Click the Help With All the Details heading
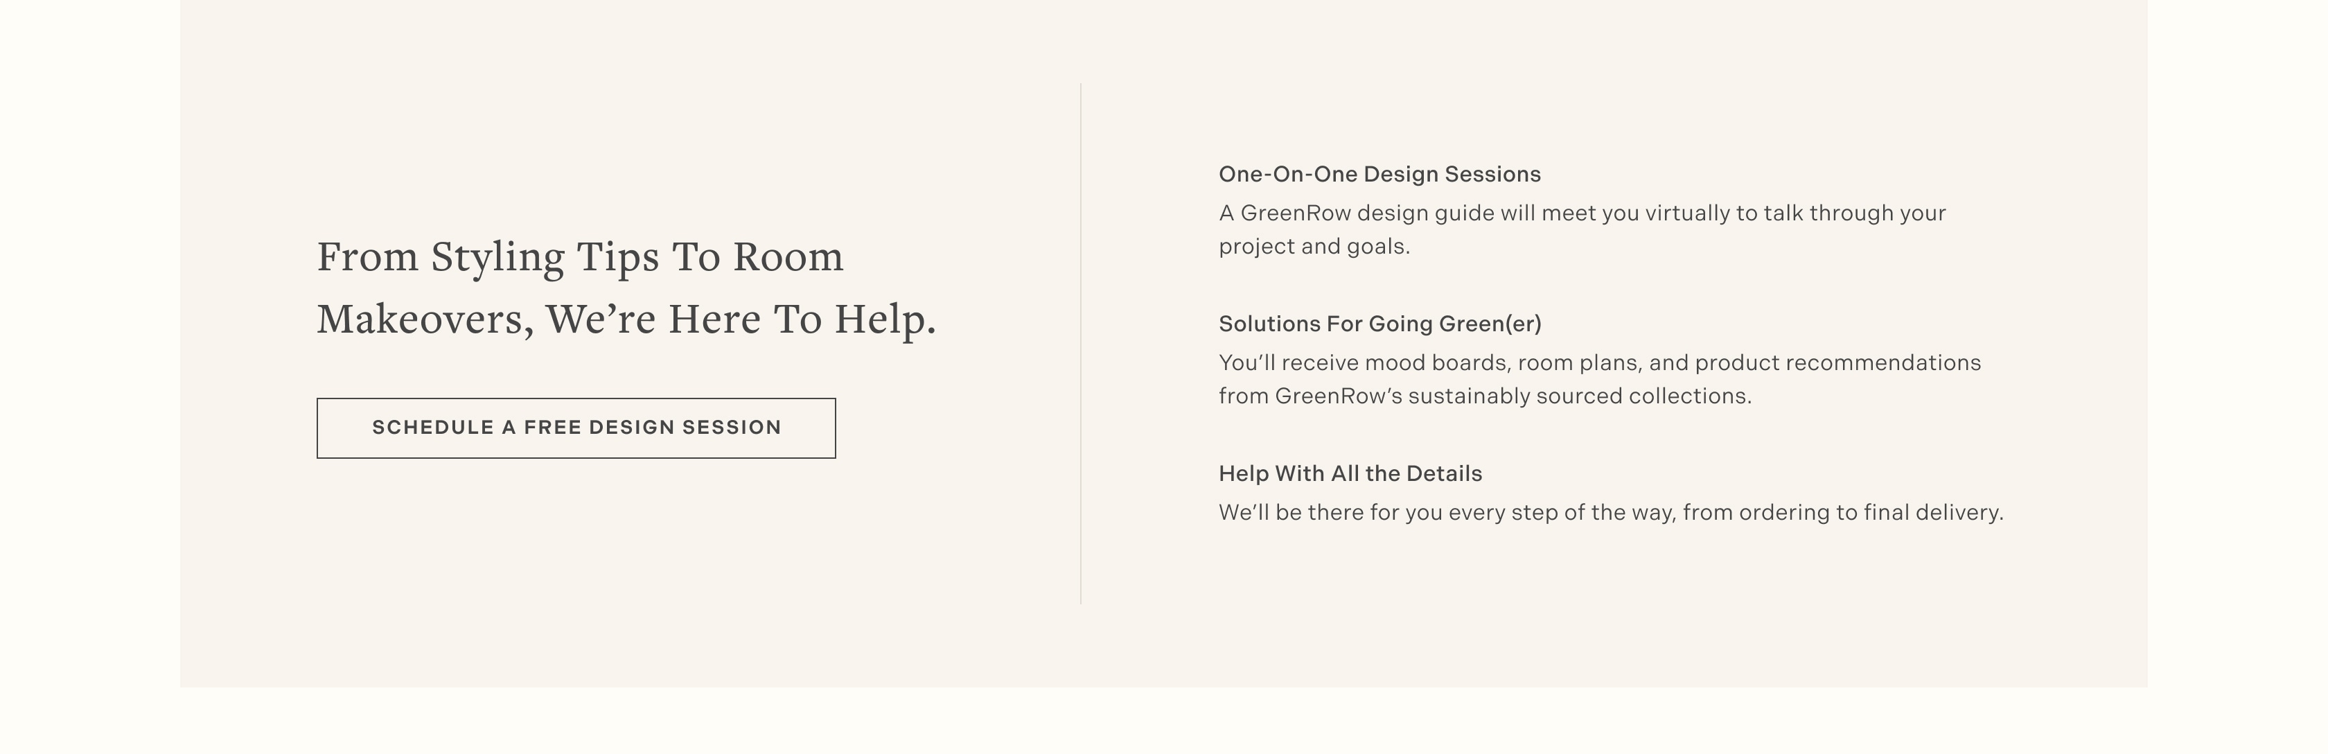The height and width of the screenshot is (754, 2328). 1350,474
